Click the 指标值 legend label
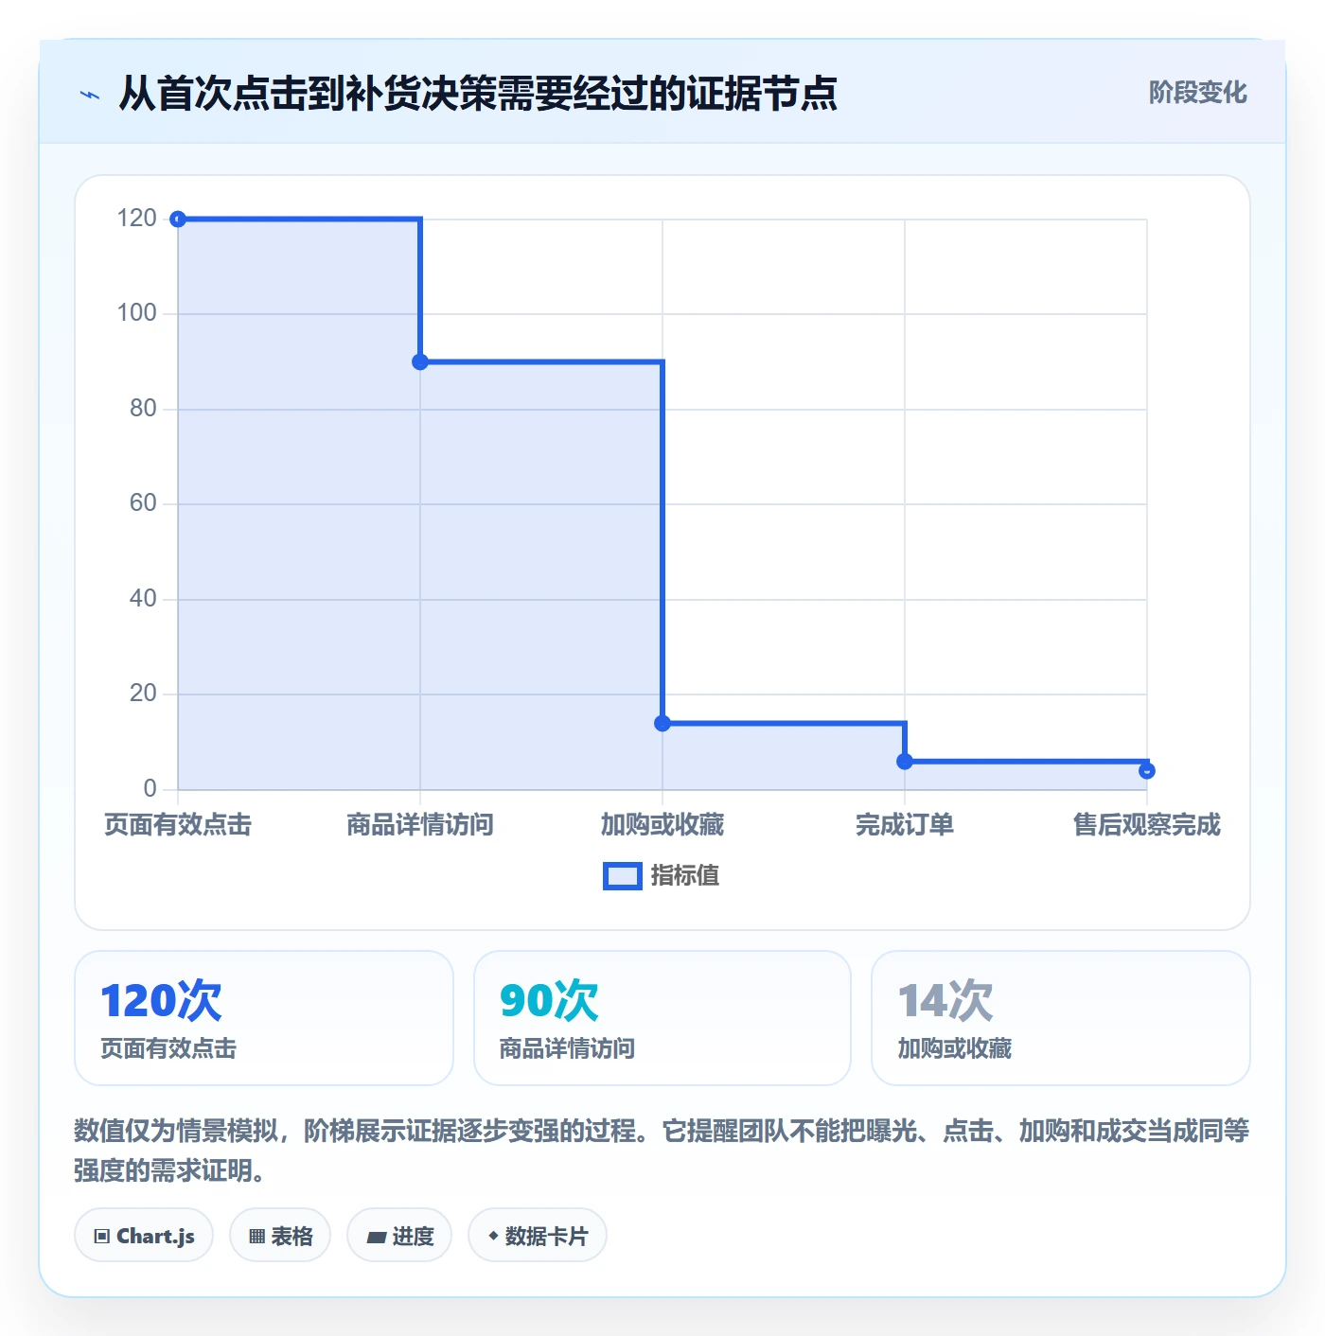The height and width of the screenshot is (1336, 1325). click(x=685, y=876)
